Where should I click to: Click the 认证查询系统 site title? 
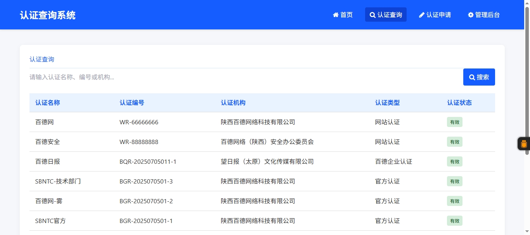(48, 15)
